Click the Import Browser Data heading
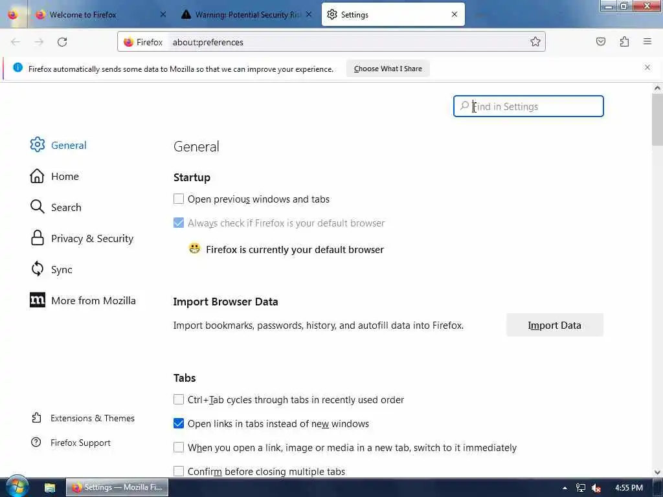Viewport: 663px width, 497px height. point(226,302)
